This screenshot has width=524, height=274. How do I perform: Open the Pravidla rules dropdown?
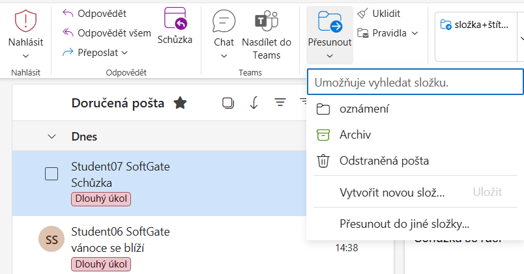pos(415,33)
